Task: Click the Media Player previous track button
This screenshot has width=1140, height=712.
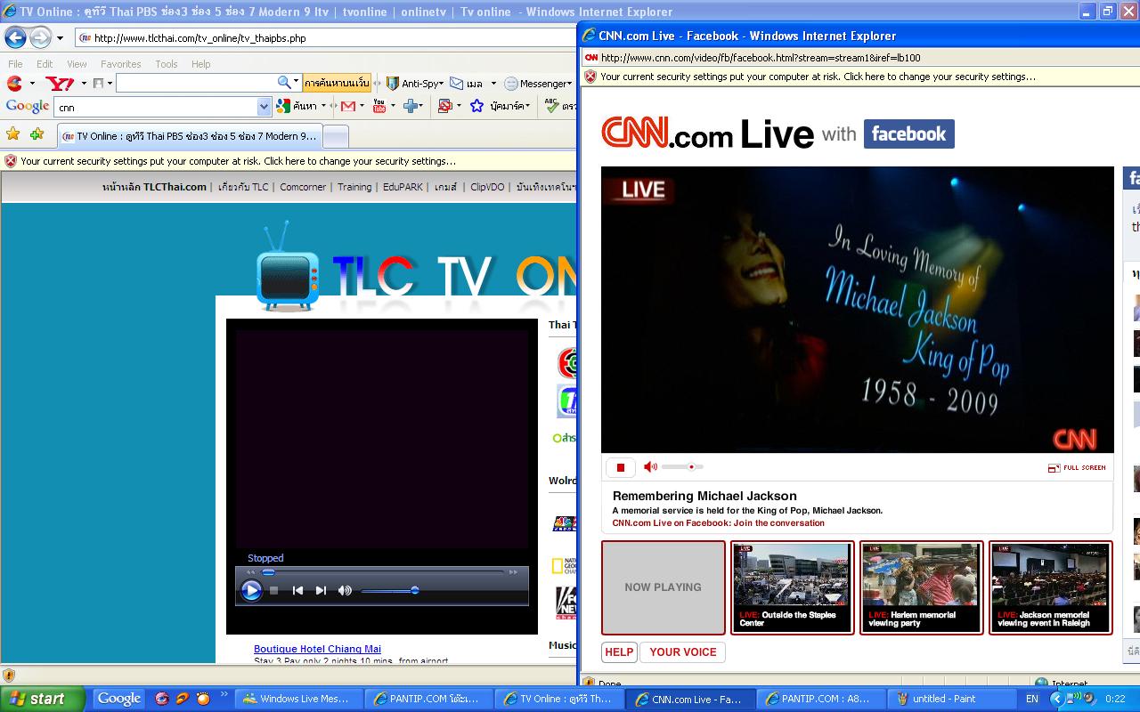Action: (297, 590)
